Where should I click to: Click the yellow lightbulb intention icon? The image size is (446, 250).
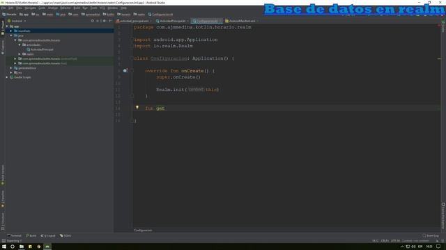[x=137, y=108]
